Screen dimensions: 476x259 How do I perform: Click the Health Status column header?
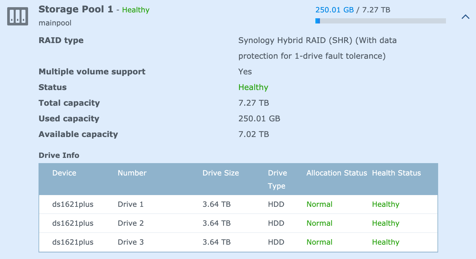396,173
